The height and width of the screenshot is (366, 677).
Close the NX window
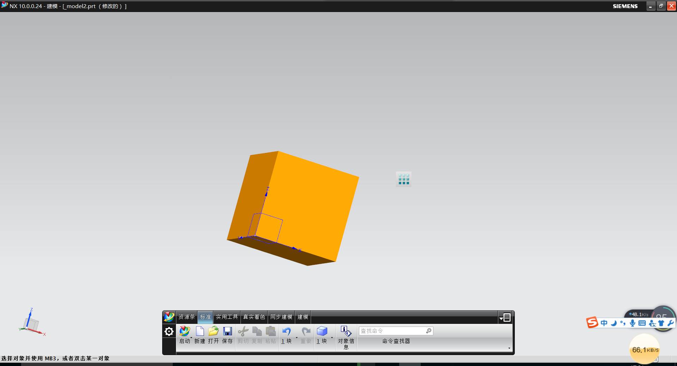pyautogui.click(x=671, y=6)
